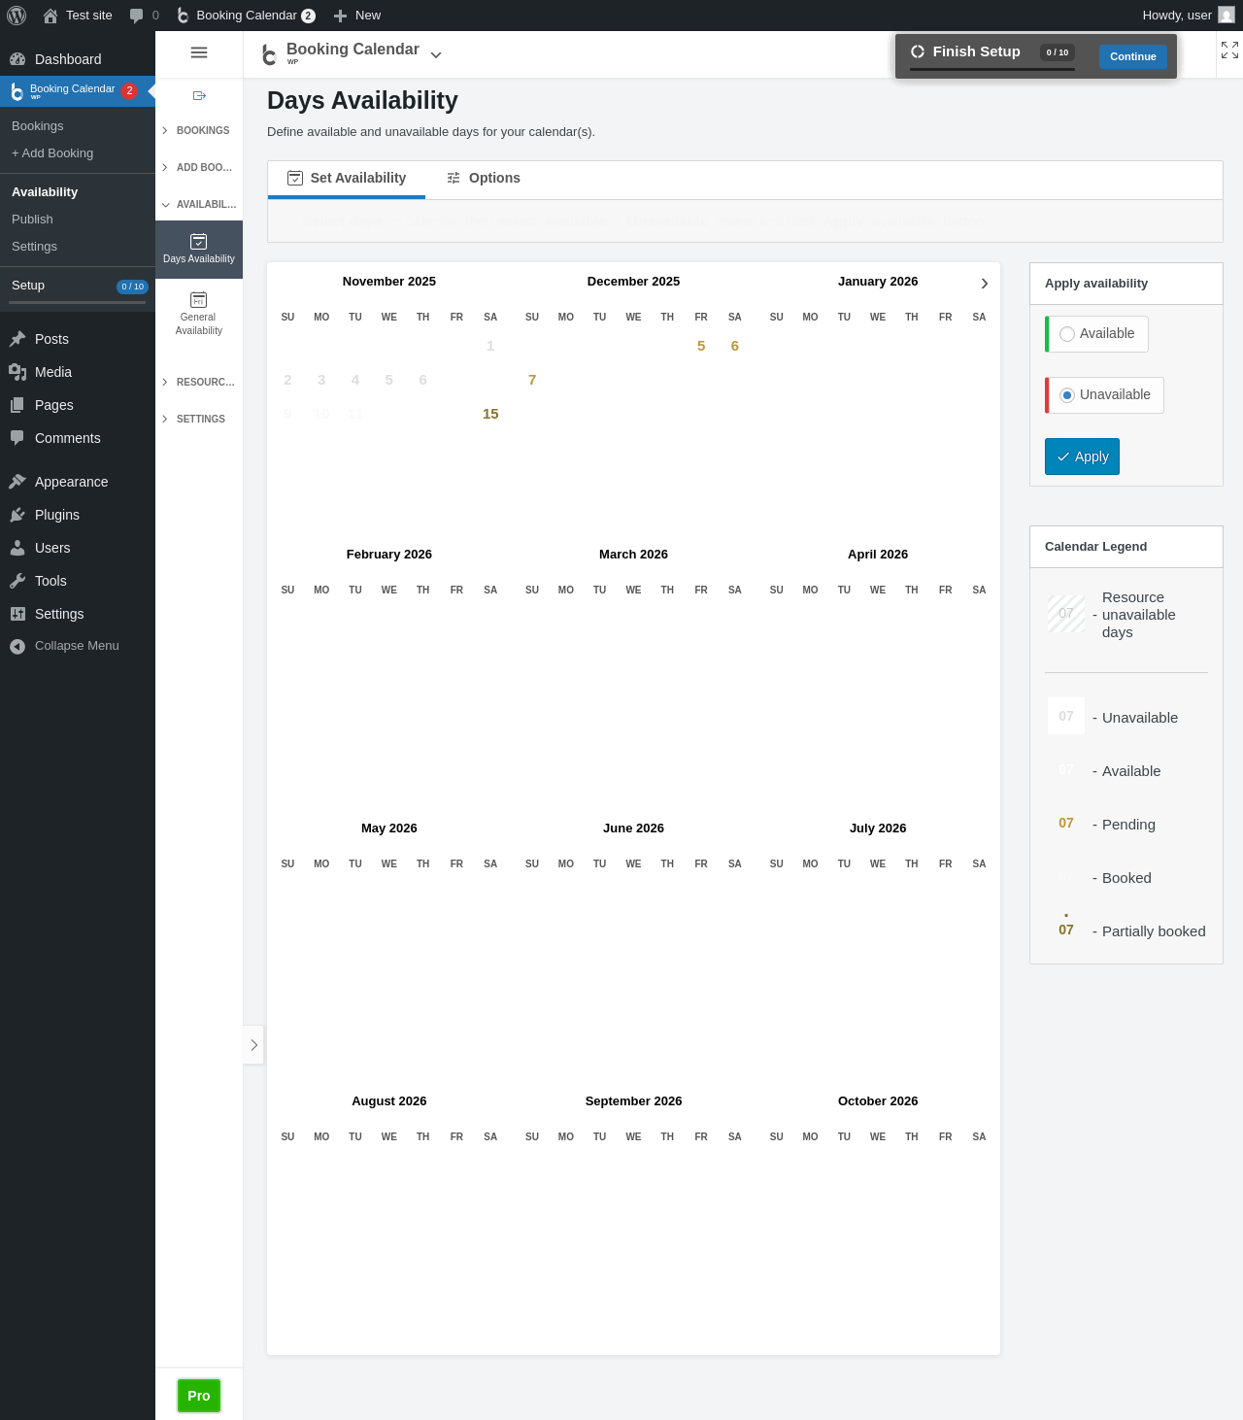Click Setup progress bar in sidebar

click(x=78, y=303)
